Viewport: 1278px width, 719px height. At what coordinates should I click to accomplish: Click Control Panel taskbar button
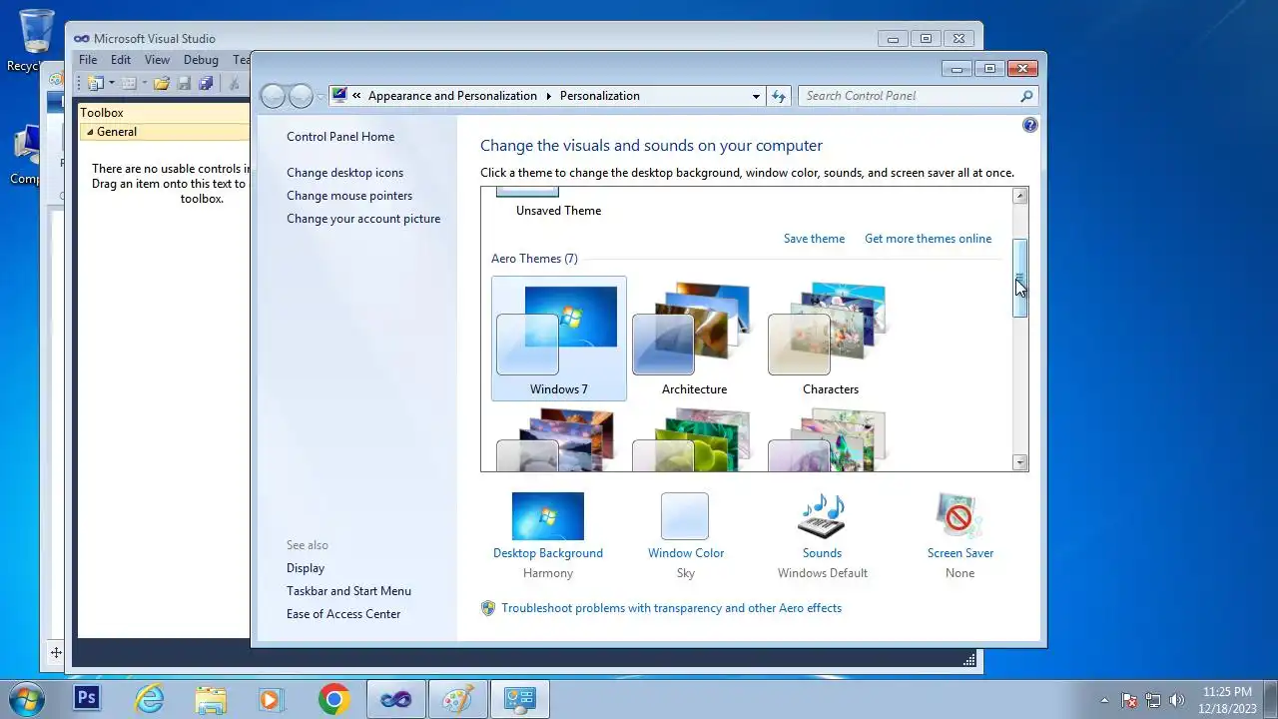click(x=519, y=699)
